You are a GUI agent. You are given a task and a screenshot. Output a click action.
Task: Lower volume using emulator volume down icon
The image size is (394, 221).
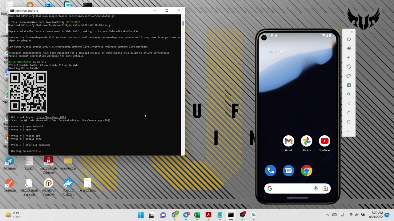(x=349, y=57)
